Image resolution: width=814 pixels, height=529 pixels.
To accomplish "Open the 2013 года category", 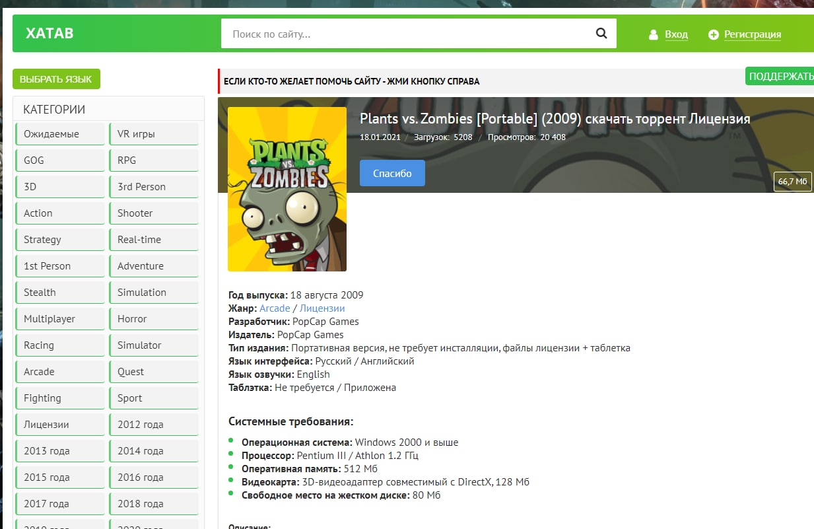I will [60, 450].
